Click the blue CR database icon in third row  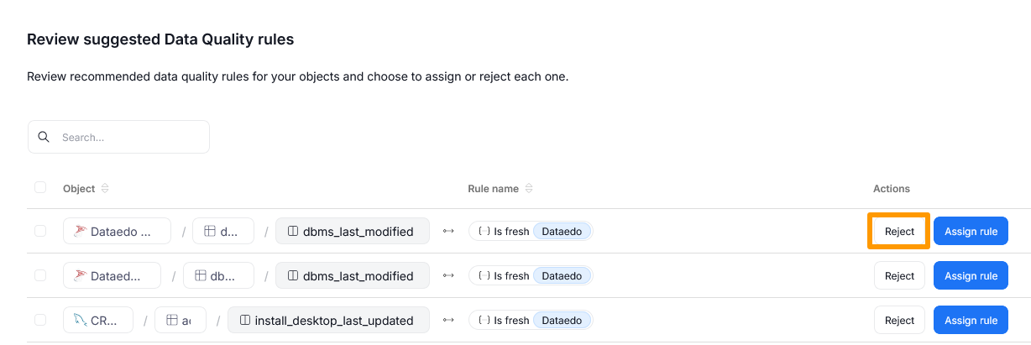pos(80,320)
